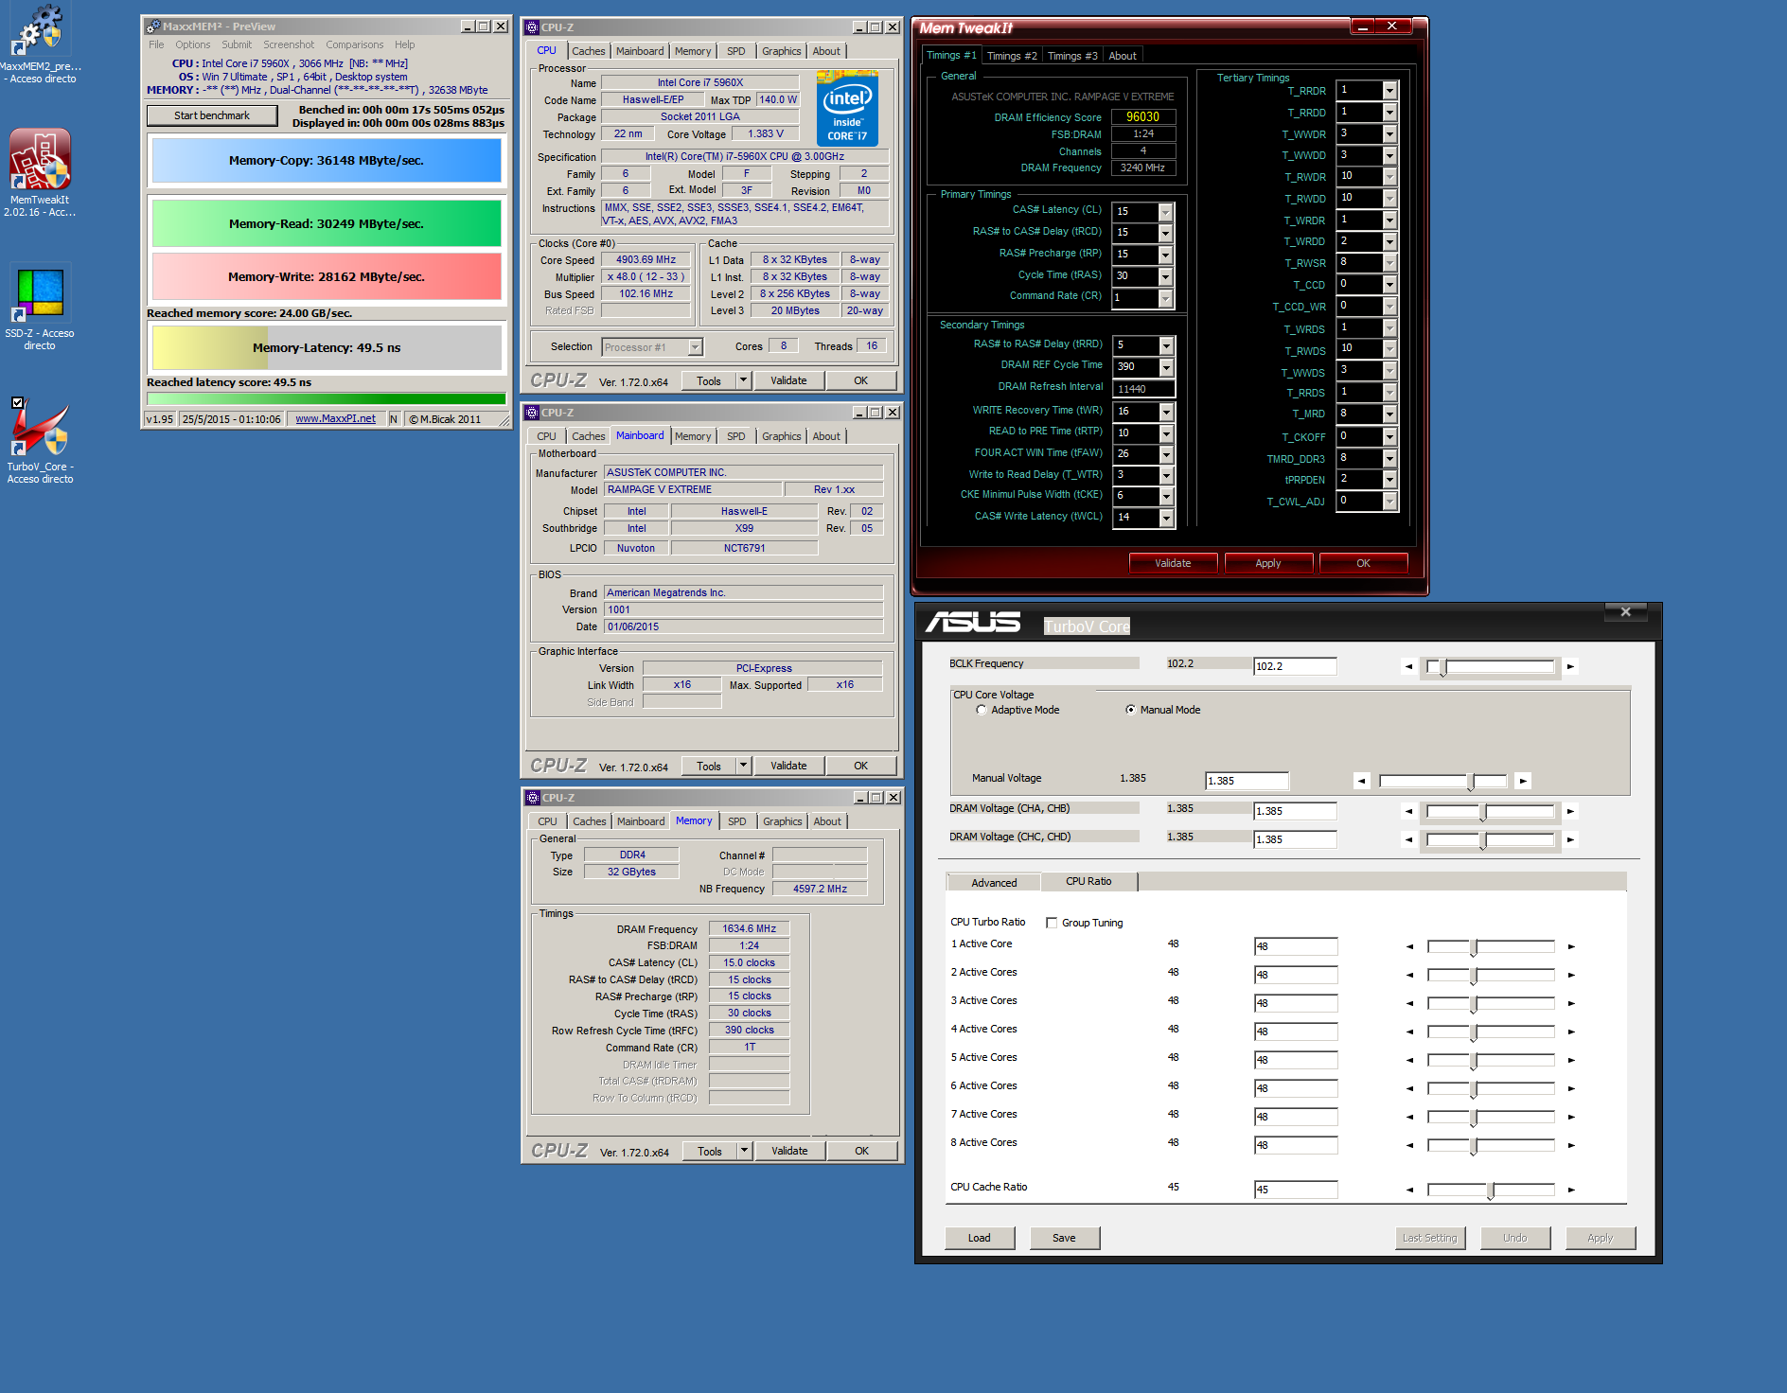
Task: Decrease DRAM Voltage (CHC, CHD) with left arrow
Action: coord(1408,839)
